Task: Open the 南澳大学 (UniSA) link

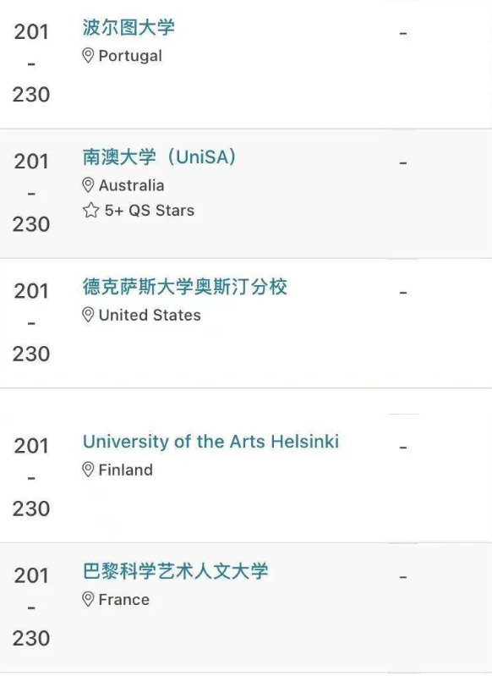Action: point(160,157)
